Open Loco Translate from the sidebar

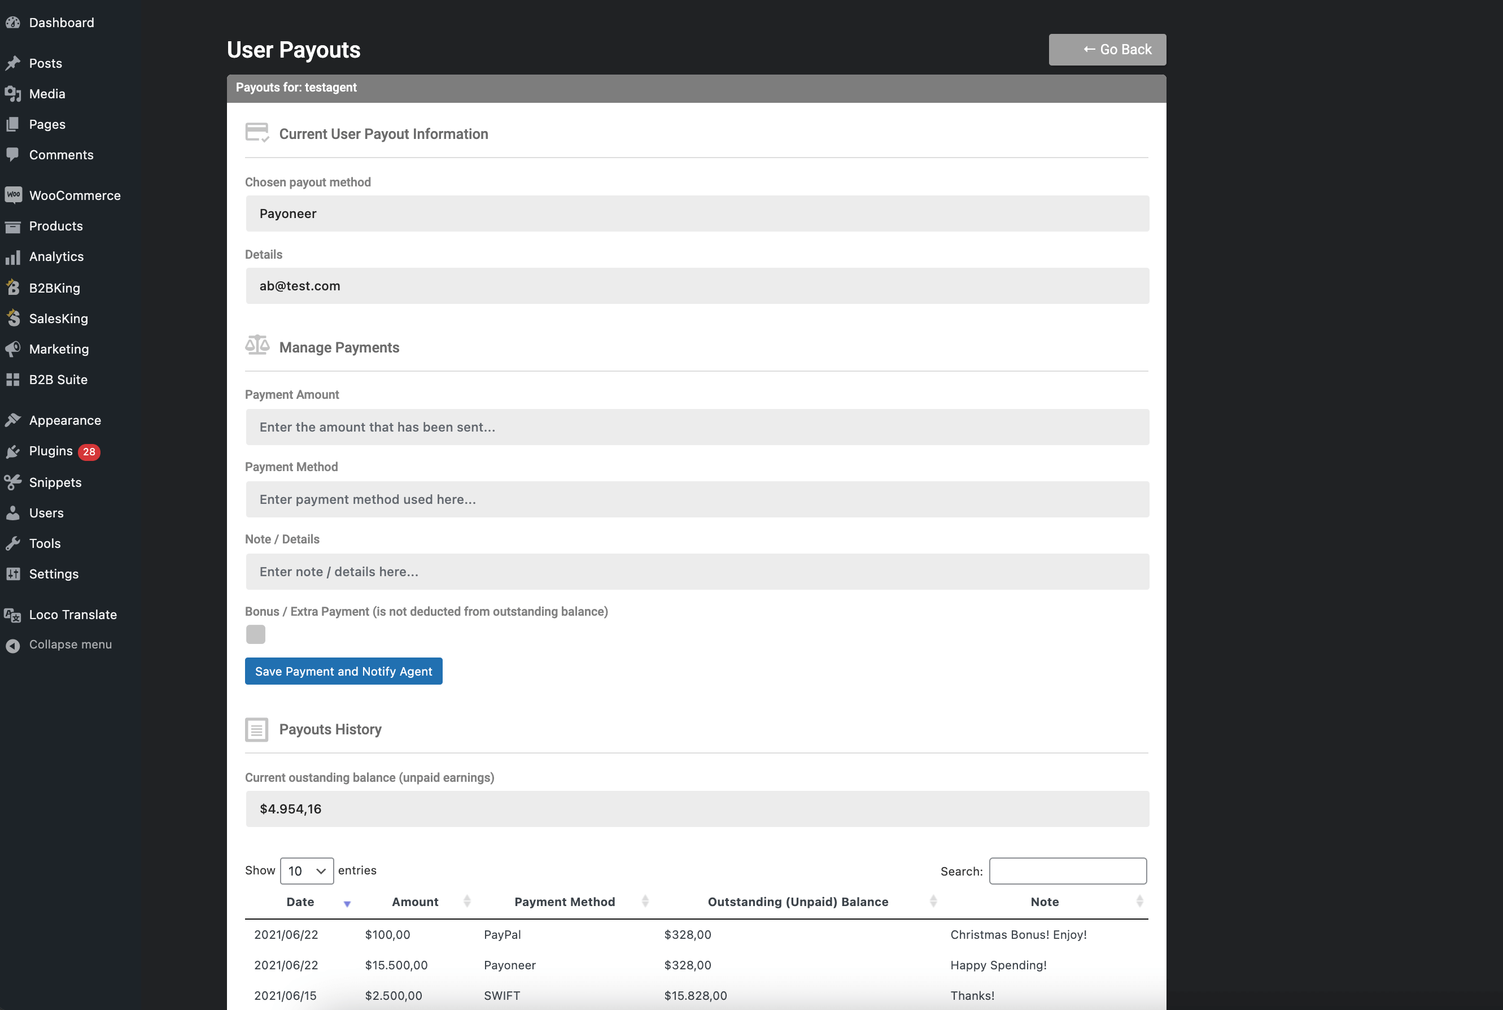(x=73, y=615)
